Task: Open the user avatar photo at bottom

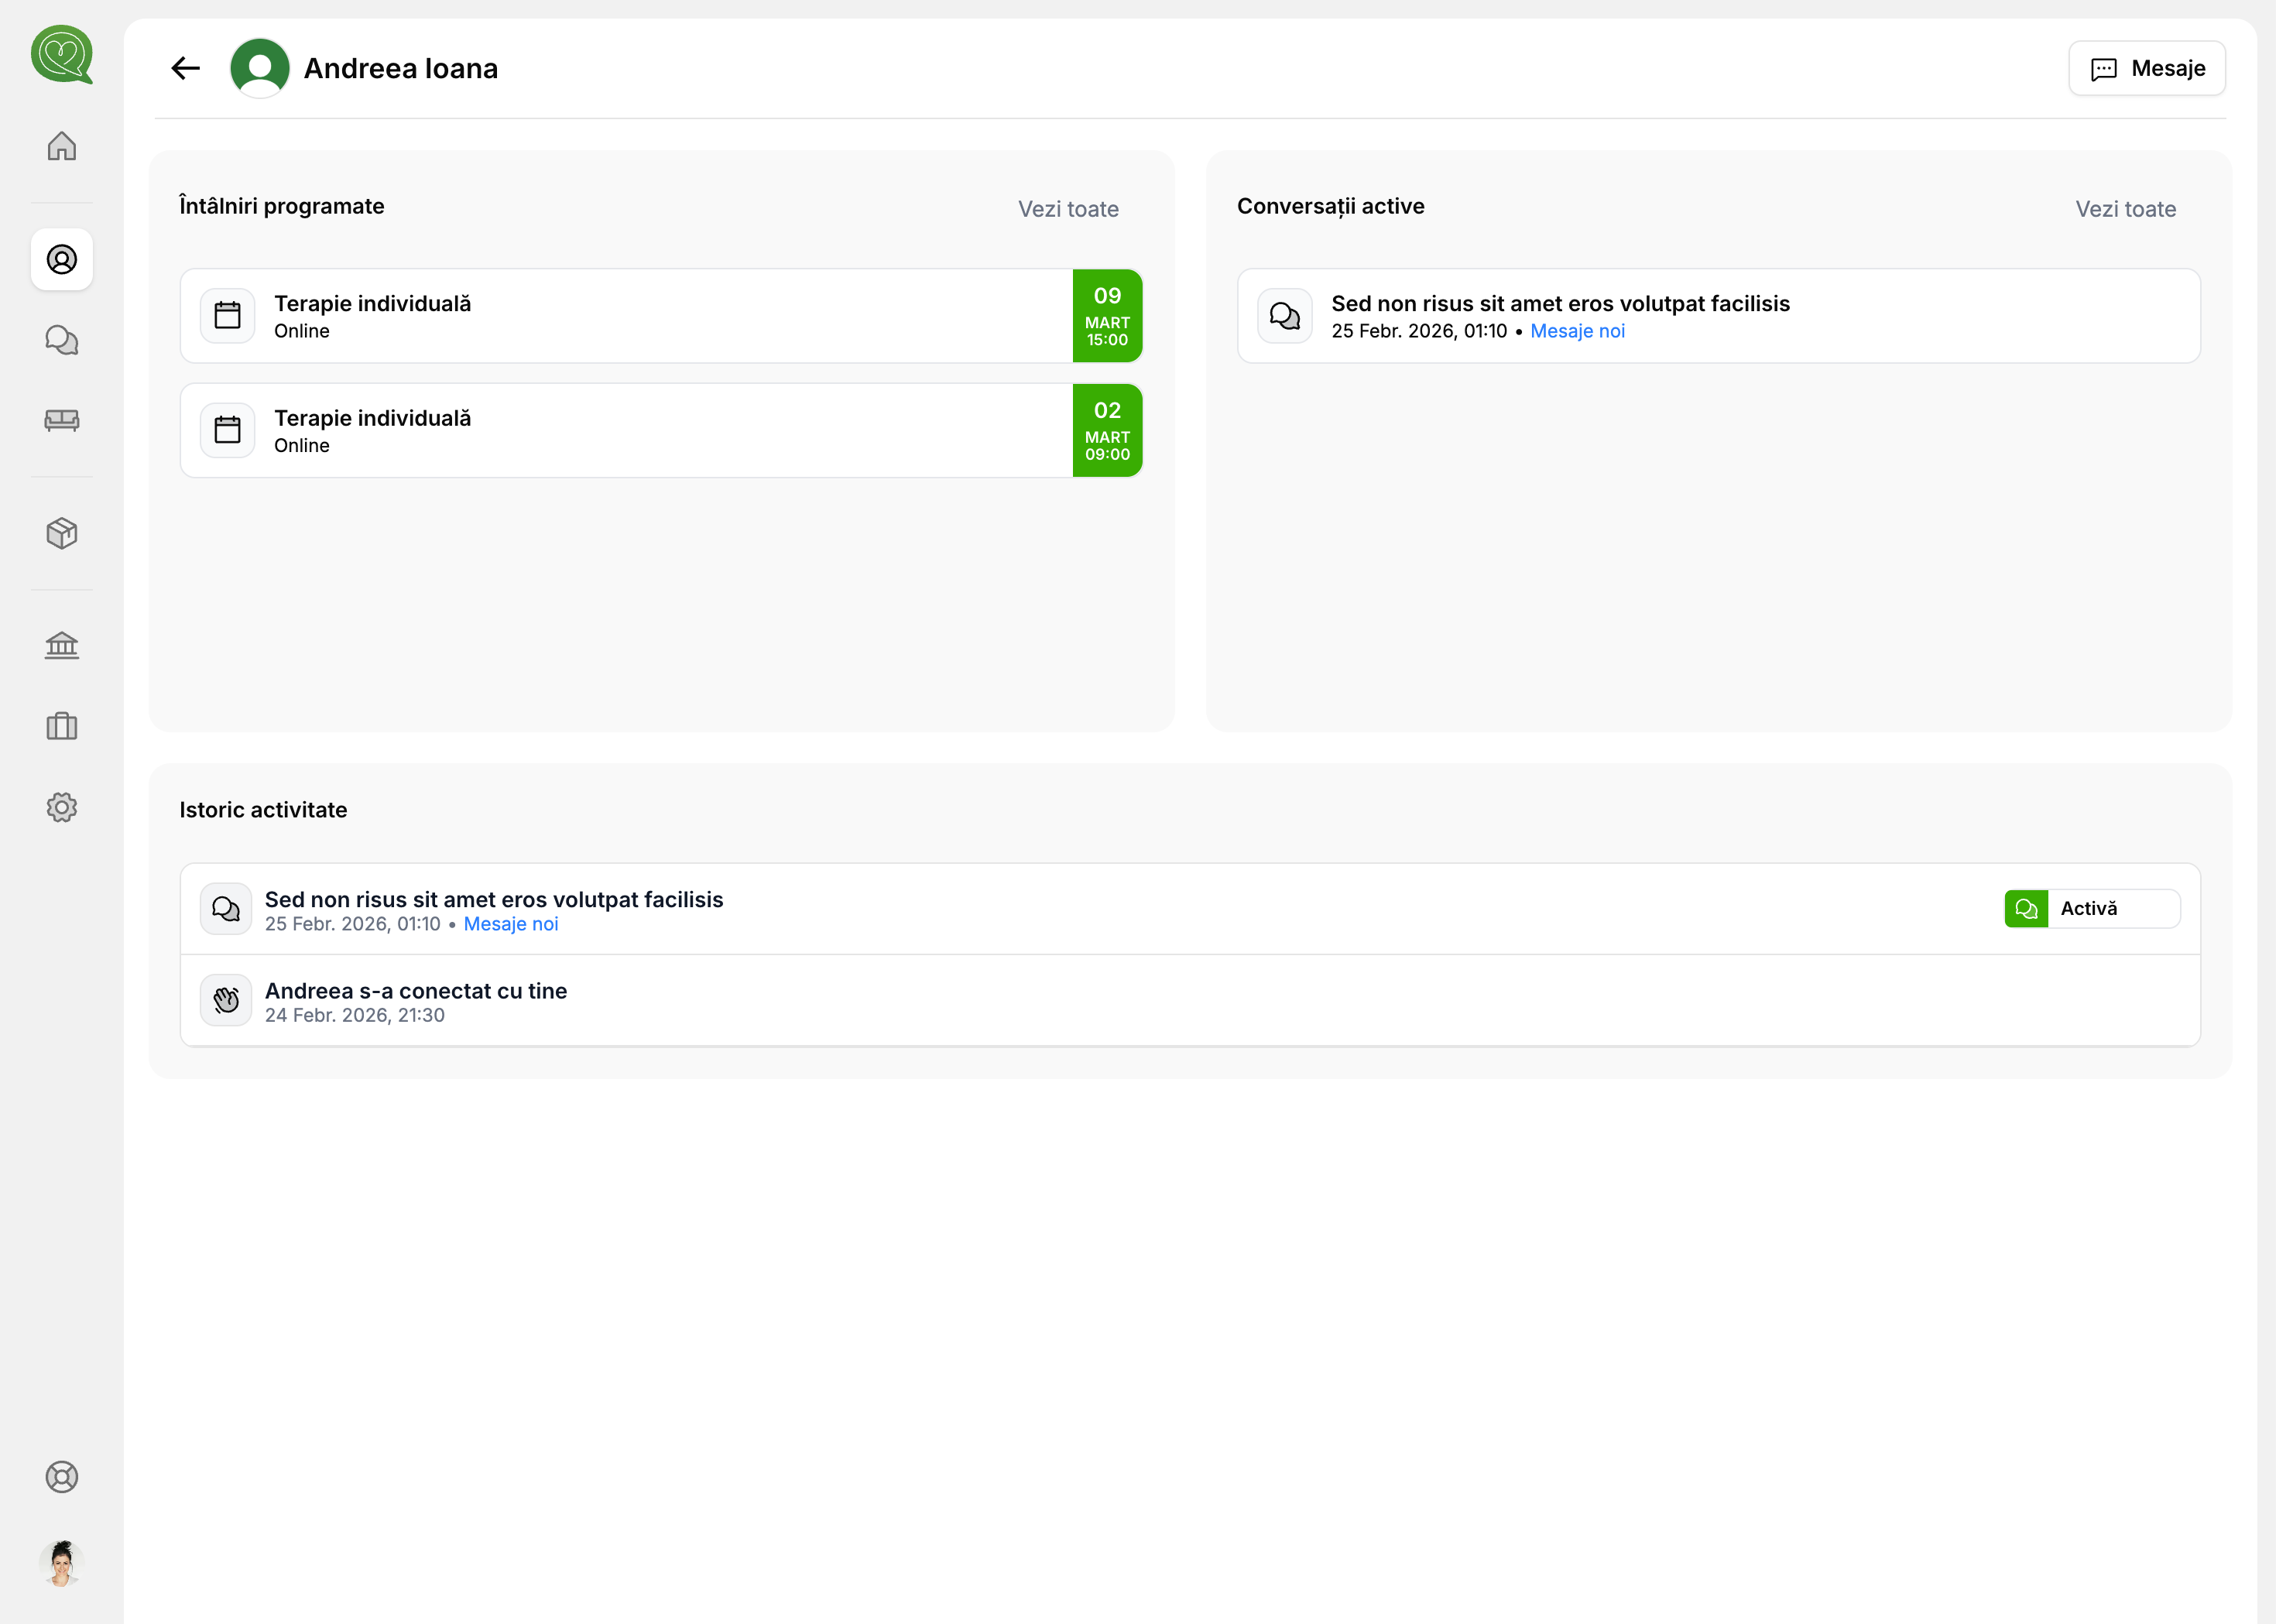Action: pyautogui.click(x=62, y=1564)
